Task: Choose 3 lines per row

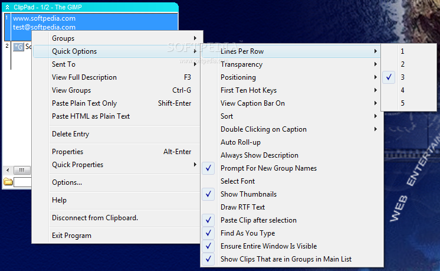Action: 409,77
